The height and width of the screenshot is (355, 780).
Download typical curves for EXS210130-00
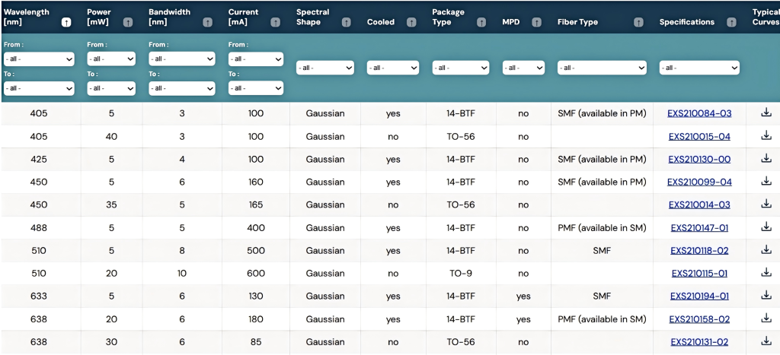[766, 158]
